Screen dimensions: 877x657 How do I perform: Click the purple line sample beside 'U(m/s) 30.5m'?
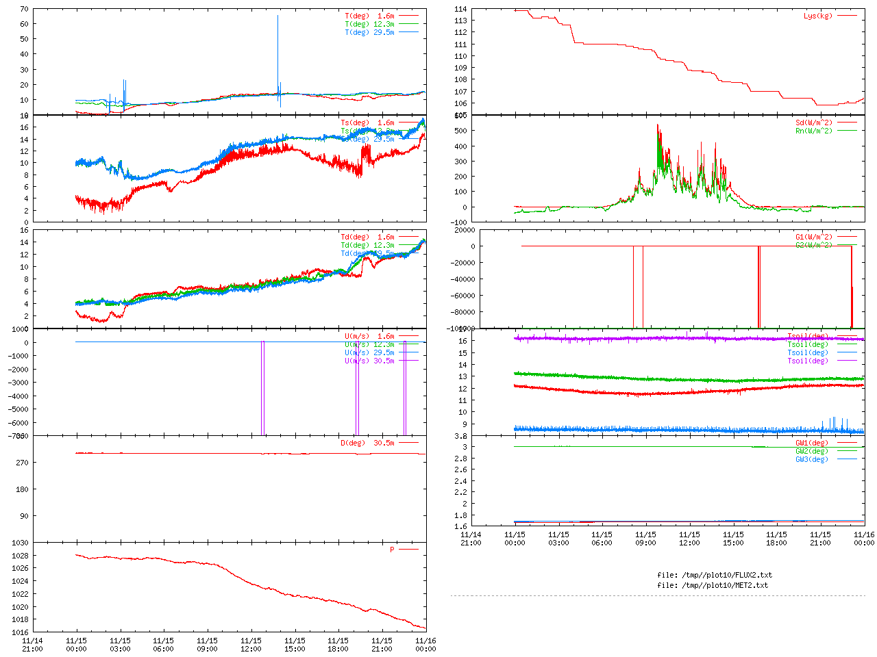pos(408,361)
